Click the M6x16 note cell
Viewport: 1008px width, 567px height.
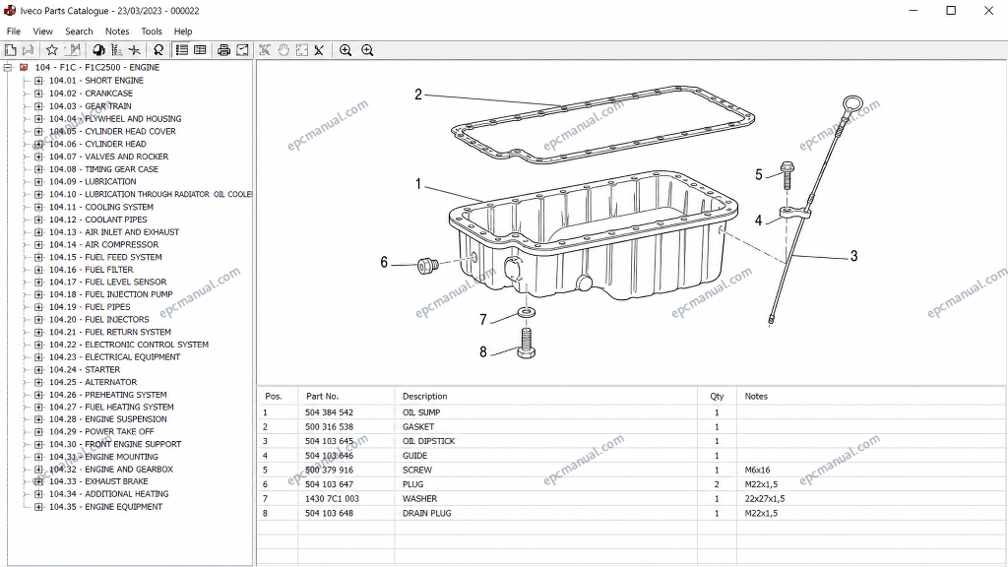coord(757,470)
